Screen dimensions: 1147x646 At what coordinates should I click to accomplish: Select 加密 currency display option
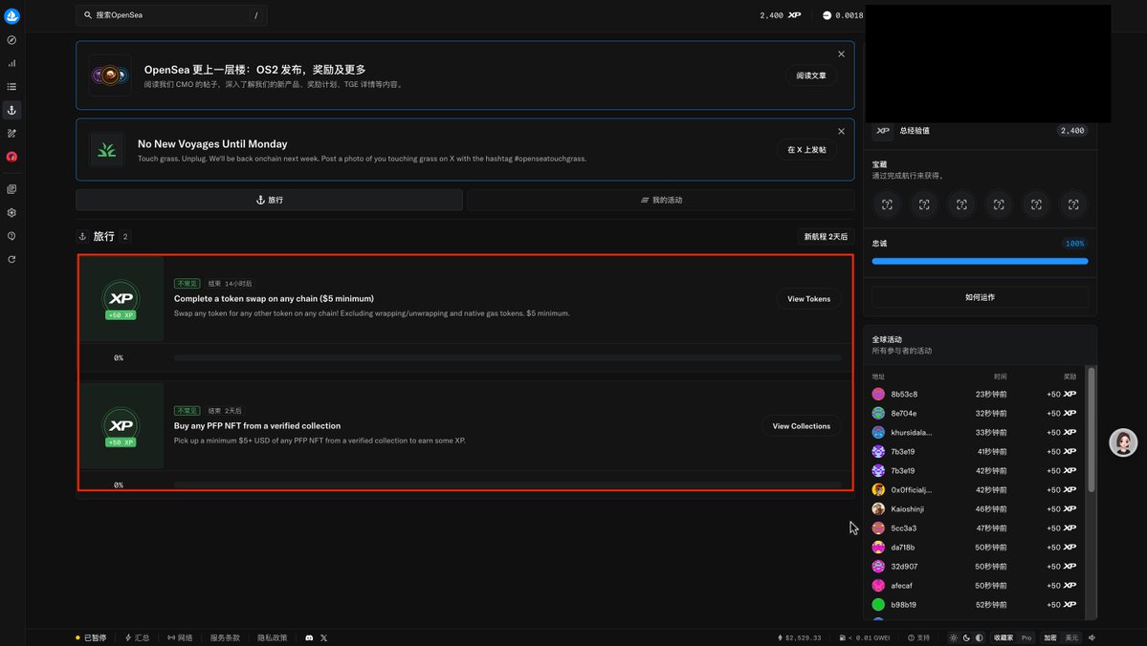point(1050,638)
